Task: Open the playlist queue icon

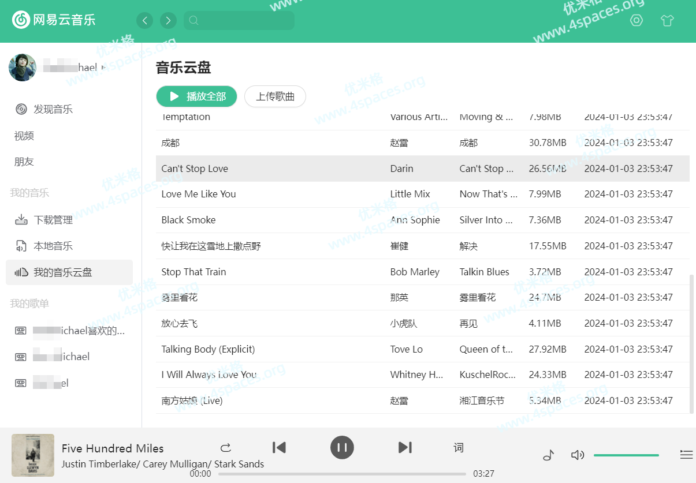Action: pos(686,455)
